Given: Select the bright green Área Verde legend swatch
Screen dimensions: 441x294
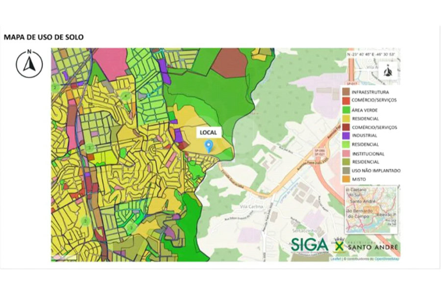Looking at the screenshot, I should [346, 110].
